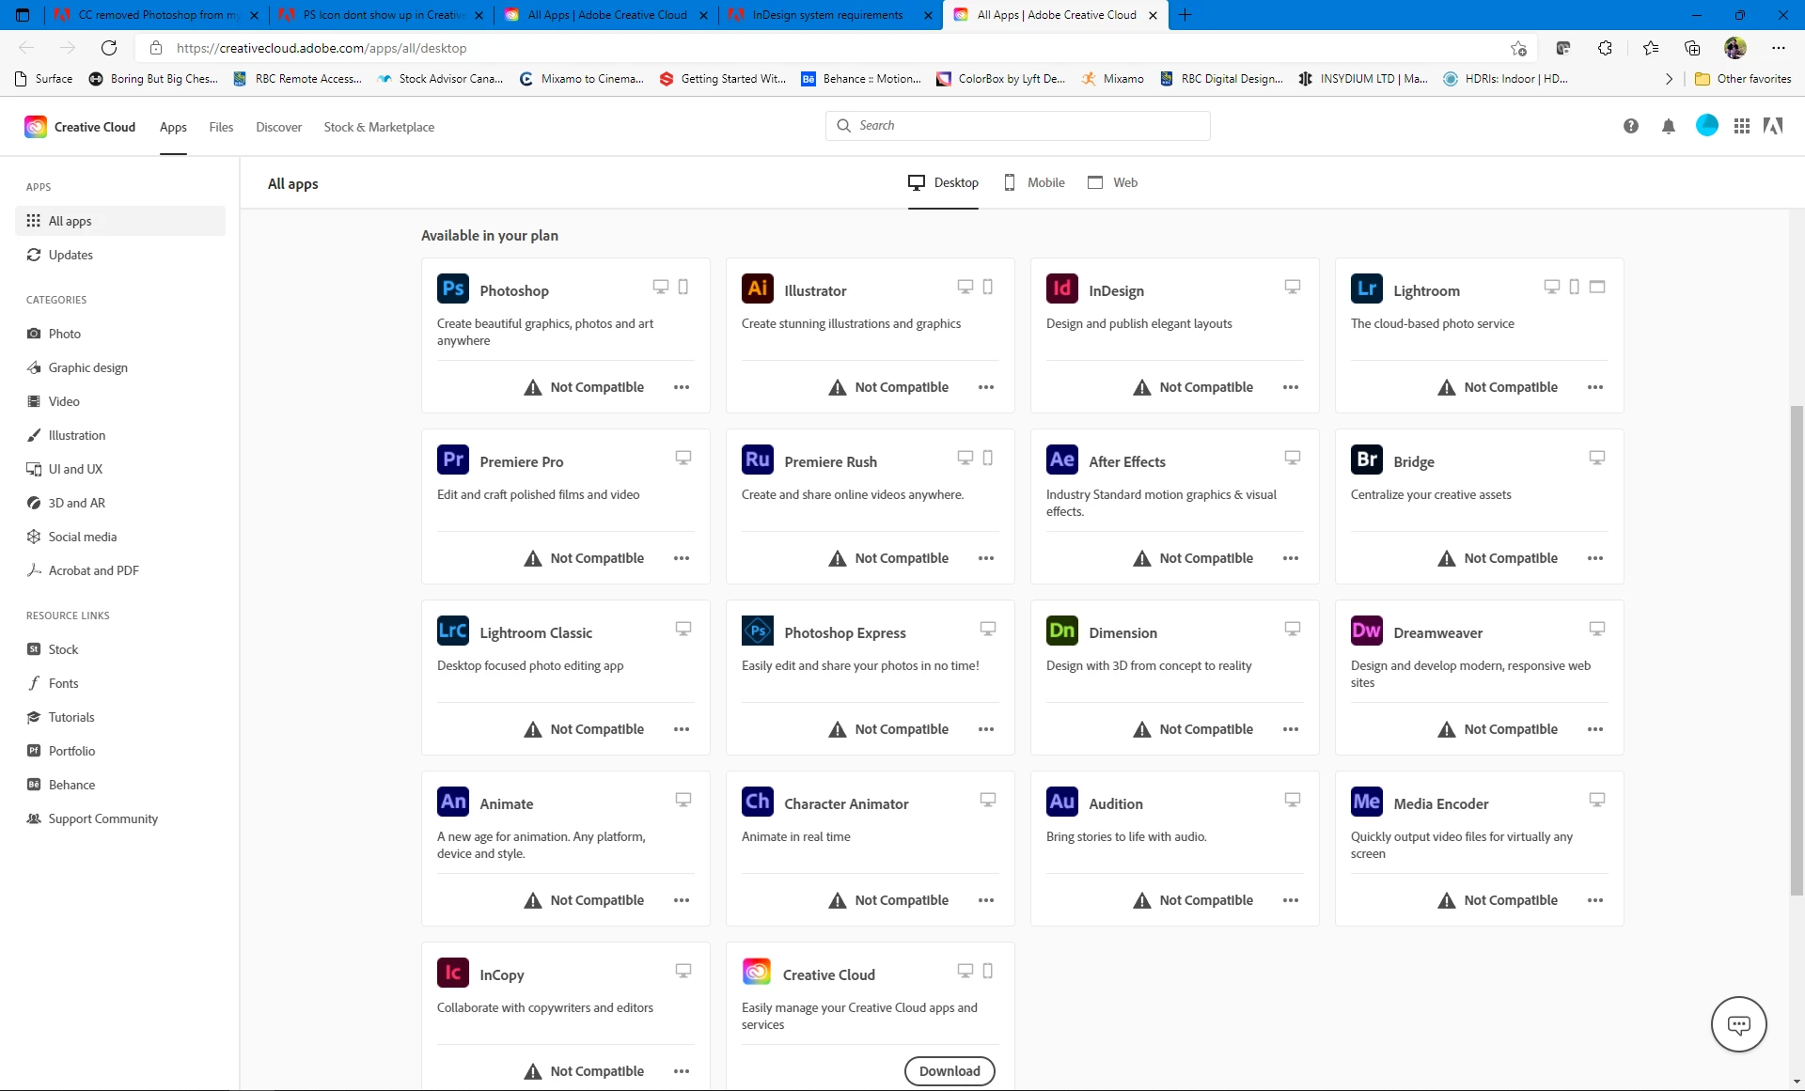Switch to the Web tab
Image resolution: width=1805 pixels, height=1091 pixels.
click(1113, 182)
